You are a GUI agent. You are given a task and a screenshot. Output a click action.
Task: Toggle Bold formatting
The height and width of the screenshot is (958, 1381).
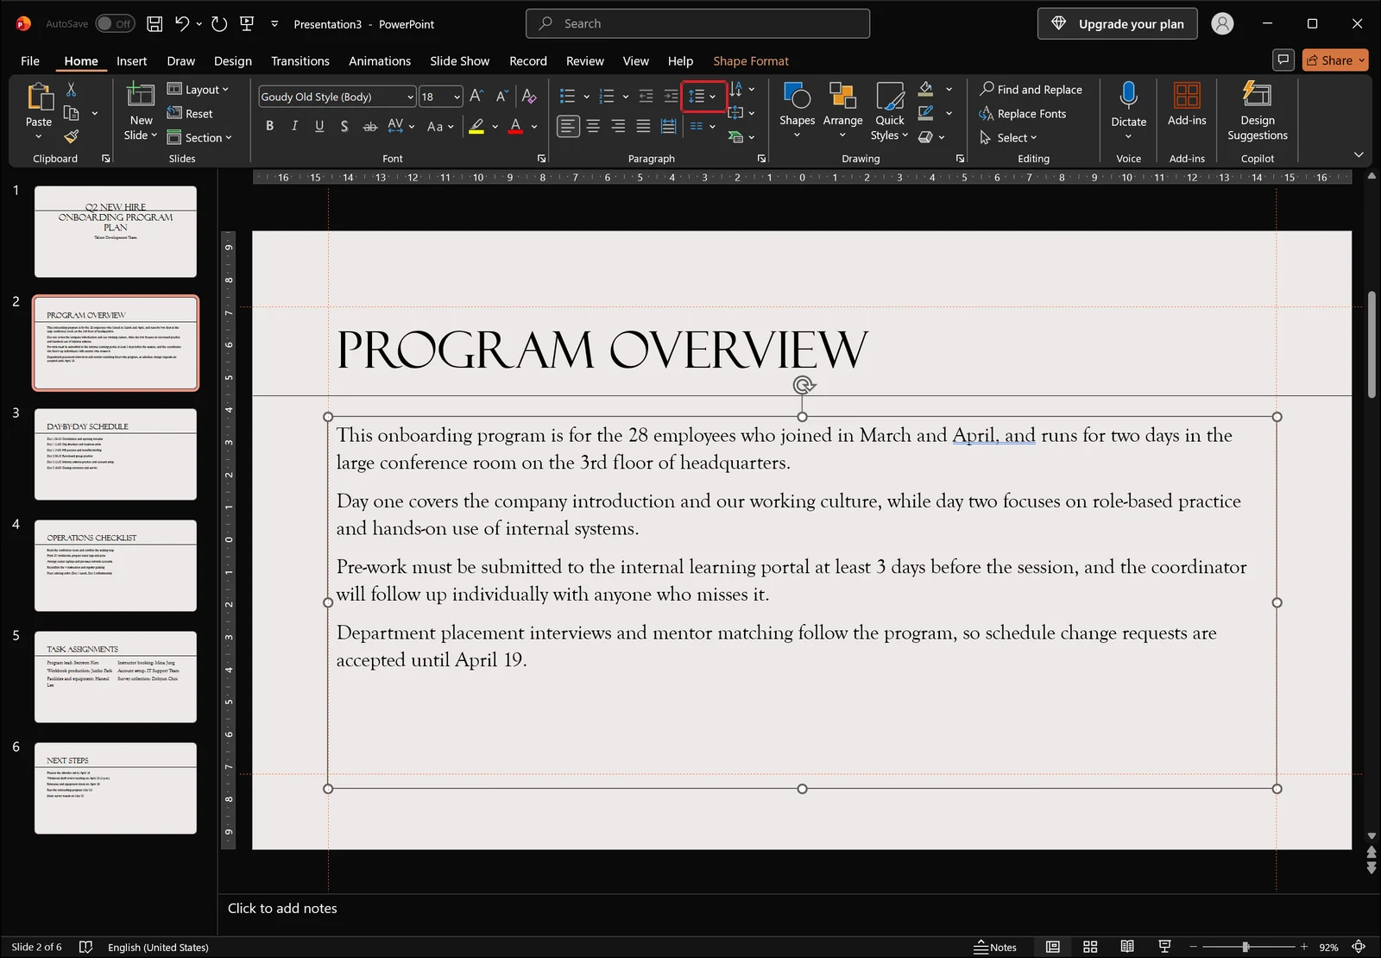point(269,126)
